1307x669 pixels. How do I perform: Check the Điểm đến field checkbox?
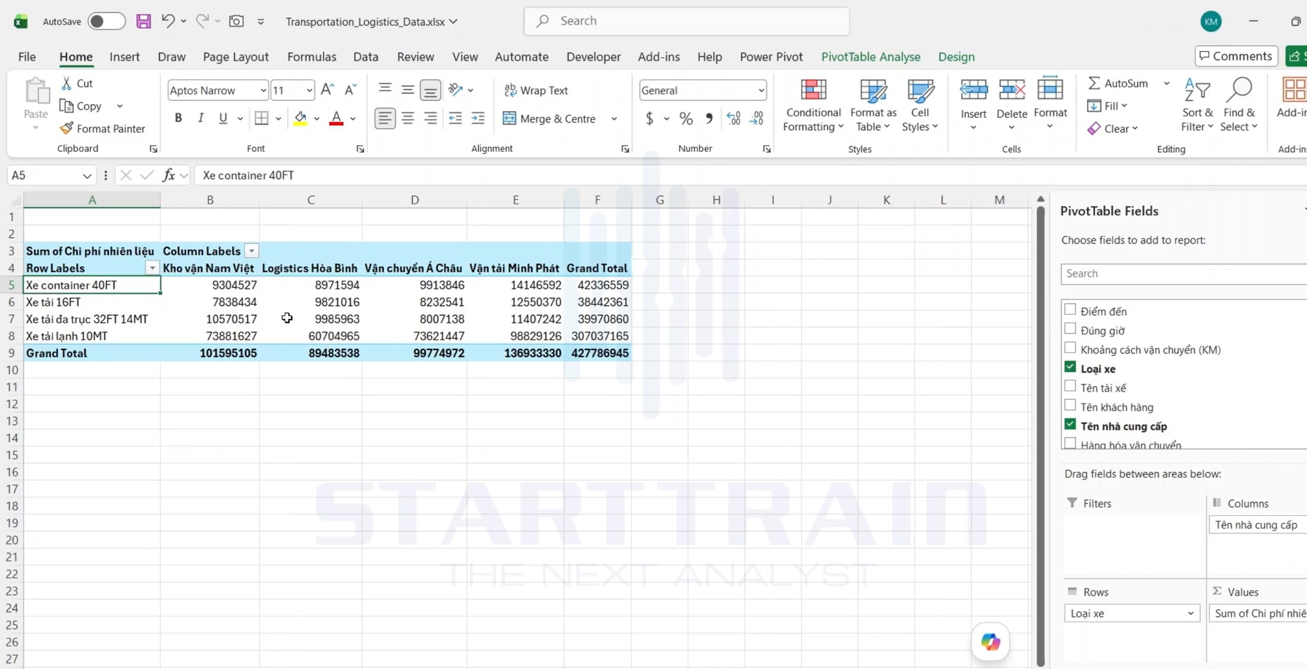pyautogui.click(x=1070, y=310)
